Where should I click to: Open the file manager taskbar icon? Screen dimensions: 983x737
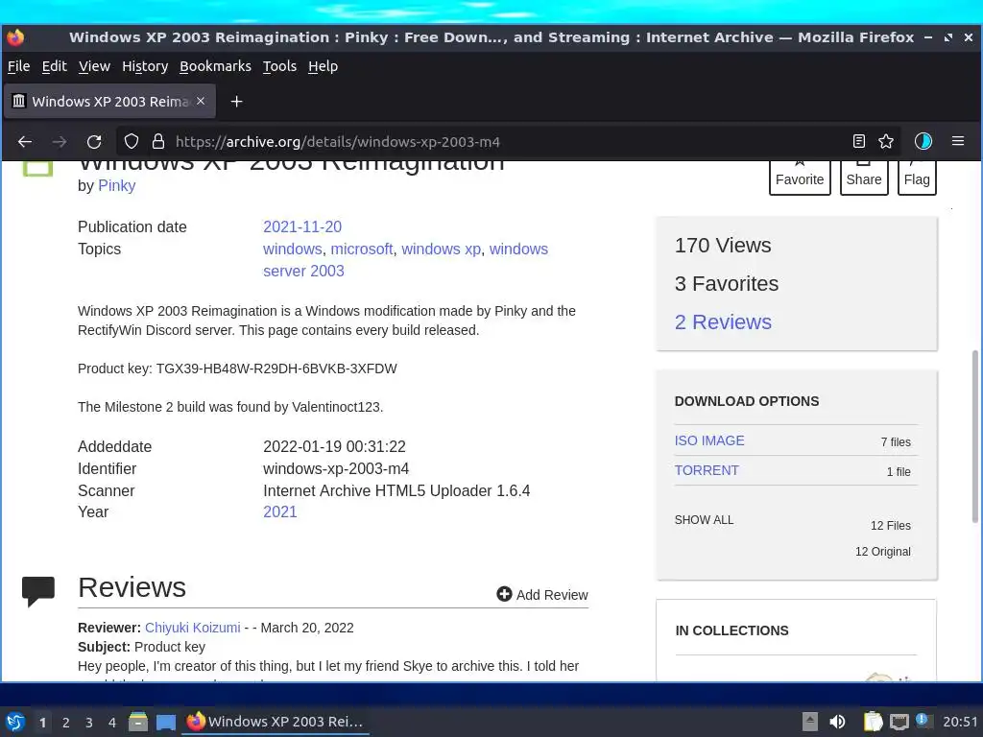click(138, 722)
